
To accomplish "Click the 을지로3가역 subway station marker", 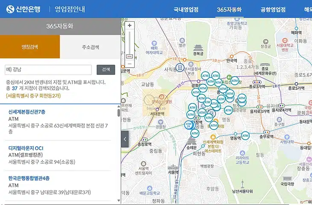I will click(259, 107).
